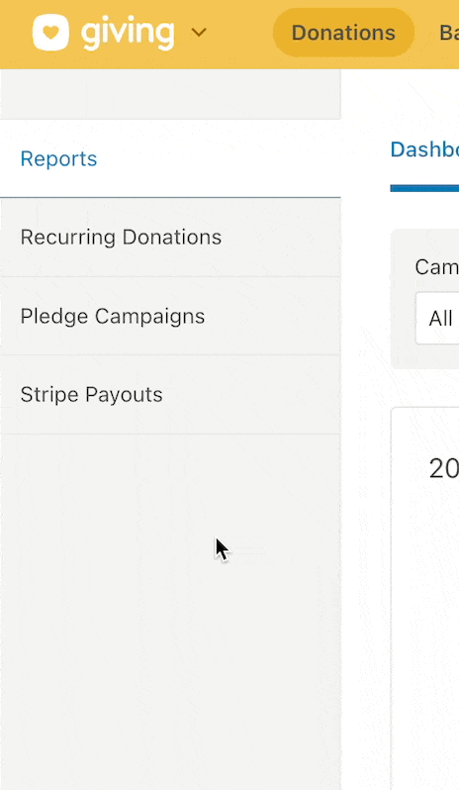Click the 'giving' wordmark in header
Screen dimensions: 459x790
(128, 34)
